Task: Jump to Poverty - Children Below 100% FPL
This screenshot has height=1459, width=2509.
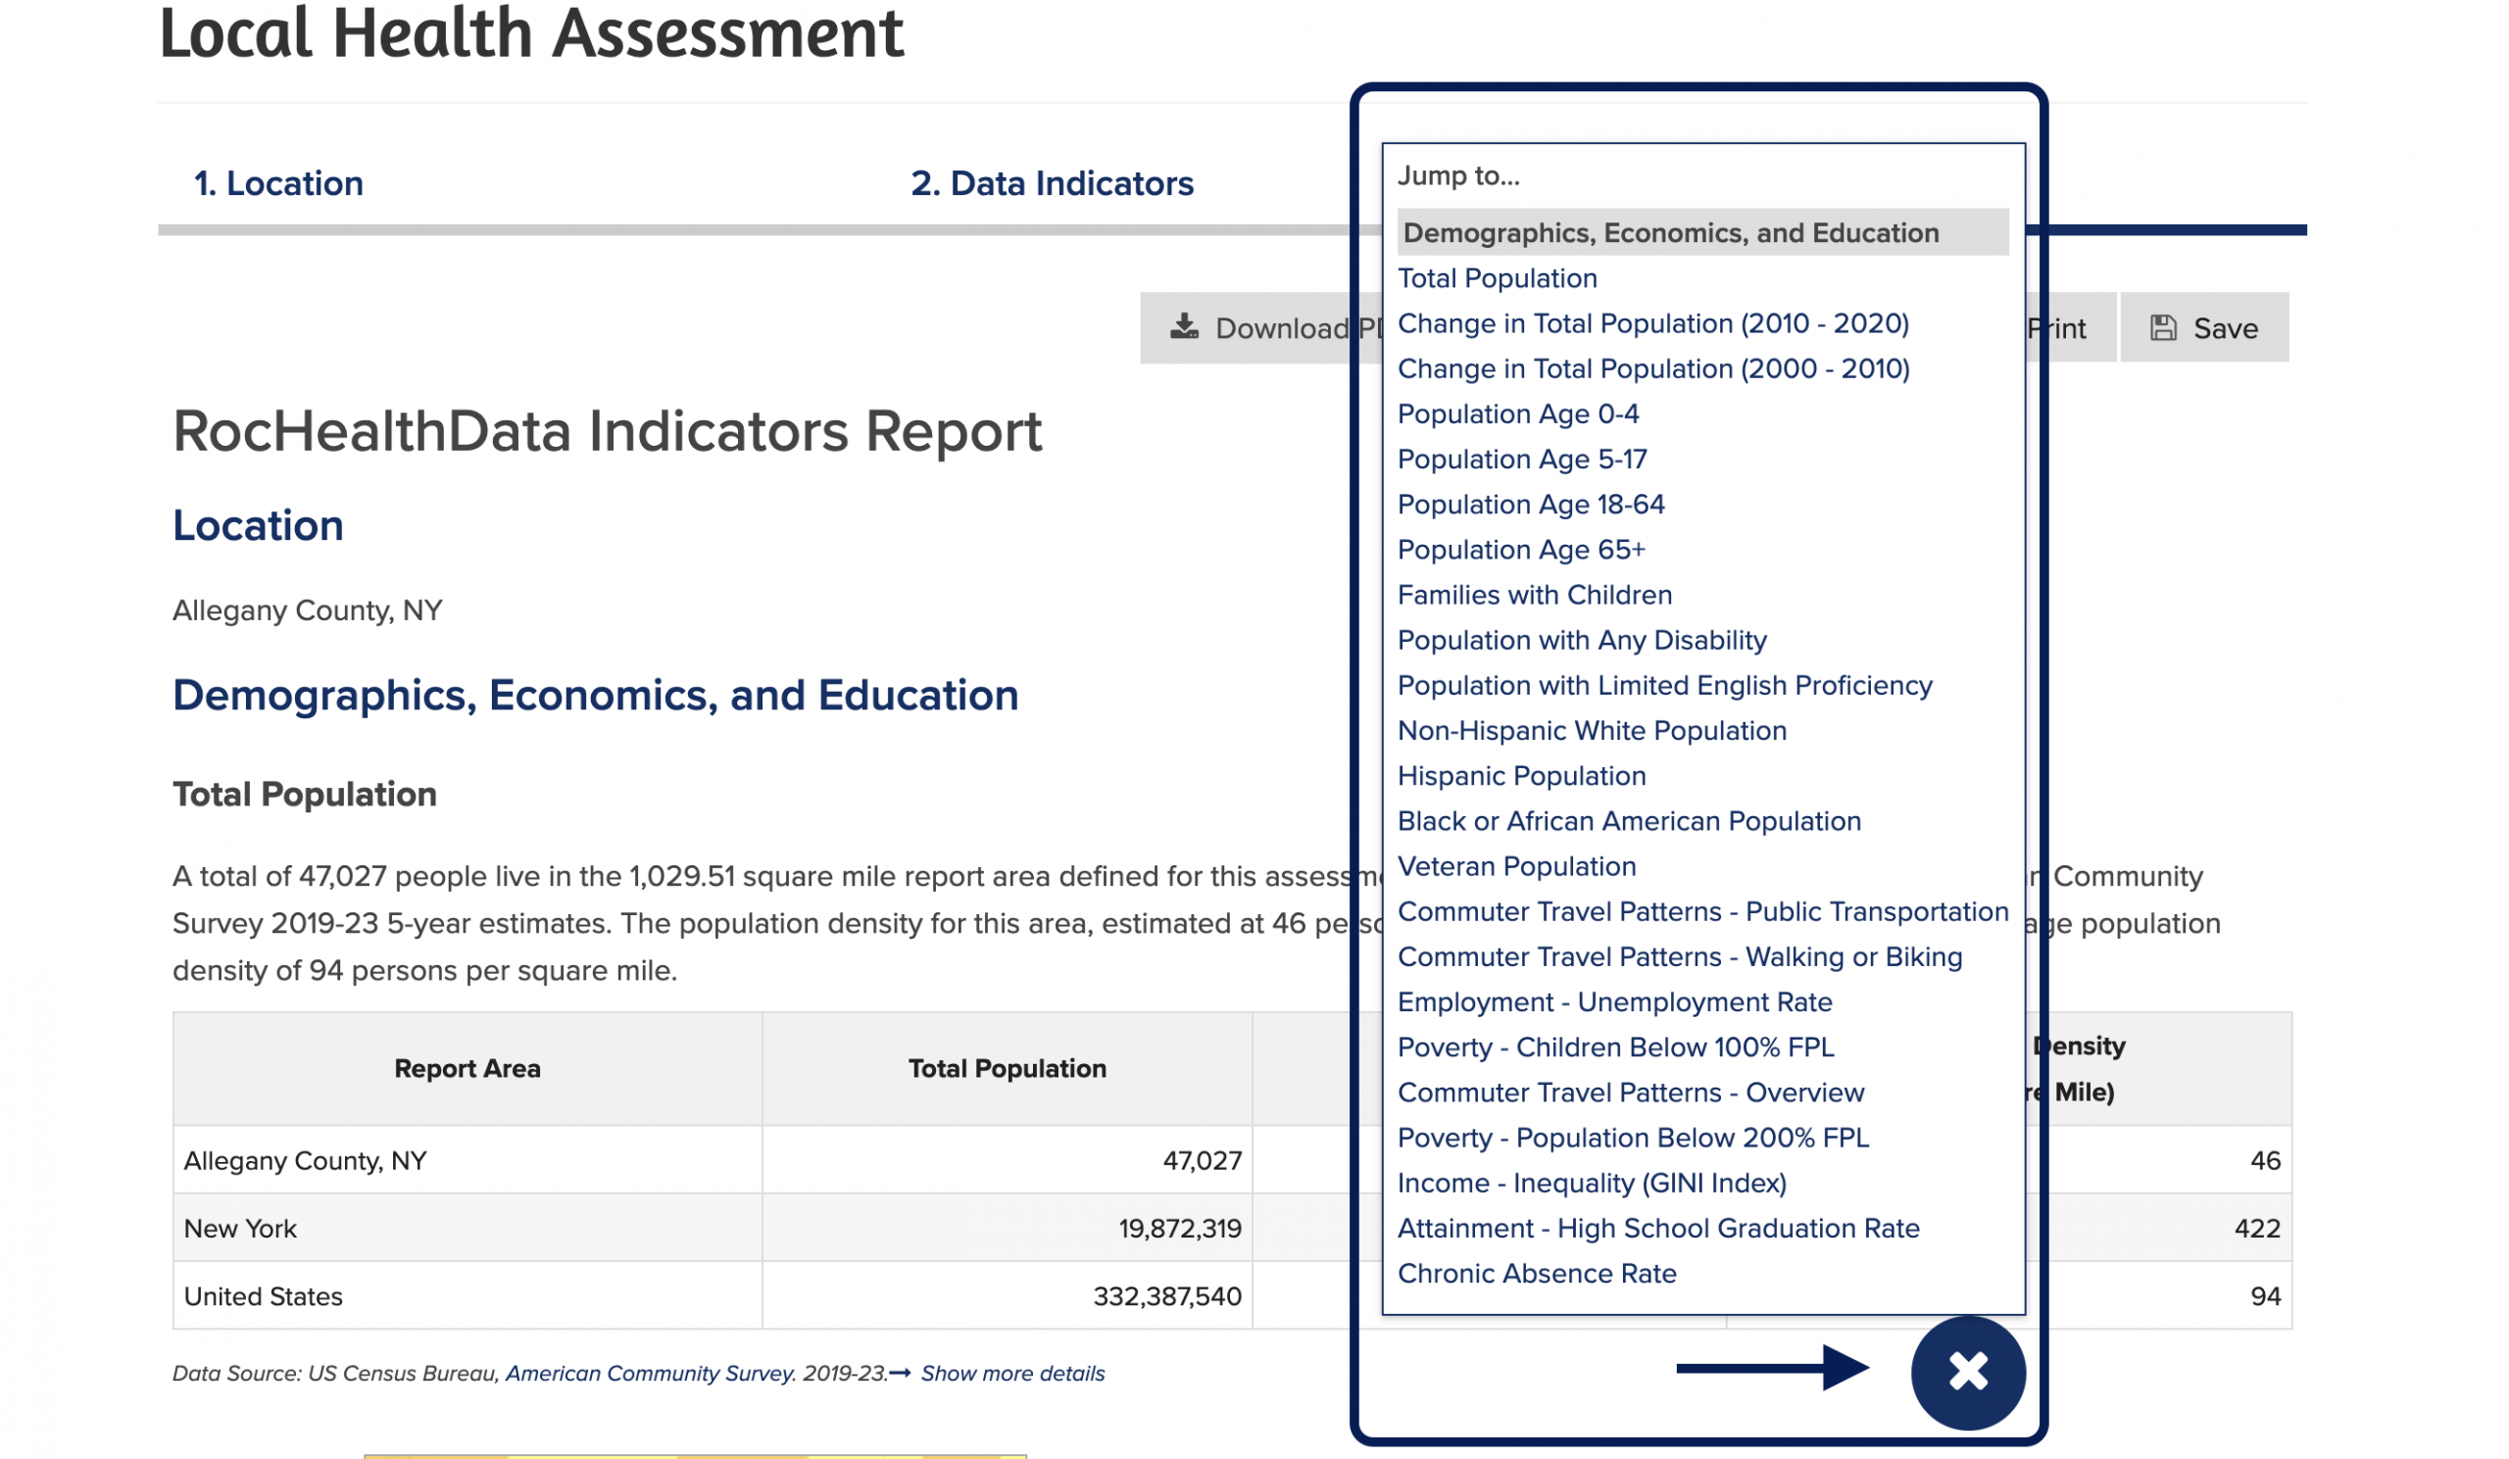Action: coord(1615,1047)
